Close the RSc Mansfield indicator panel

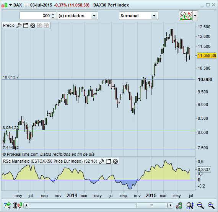pos(115,161)
